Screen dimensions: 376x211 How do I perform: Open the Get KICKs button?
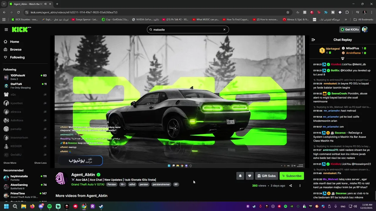[350, 29]
